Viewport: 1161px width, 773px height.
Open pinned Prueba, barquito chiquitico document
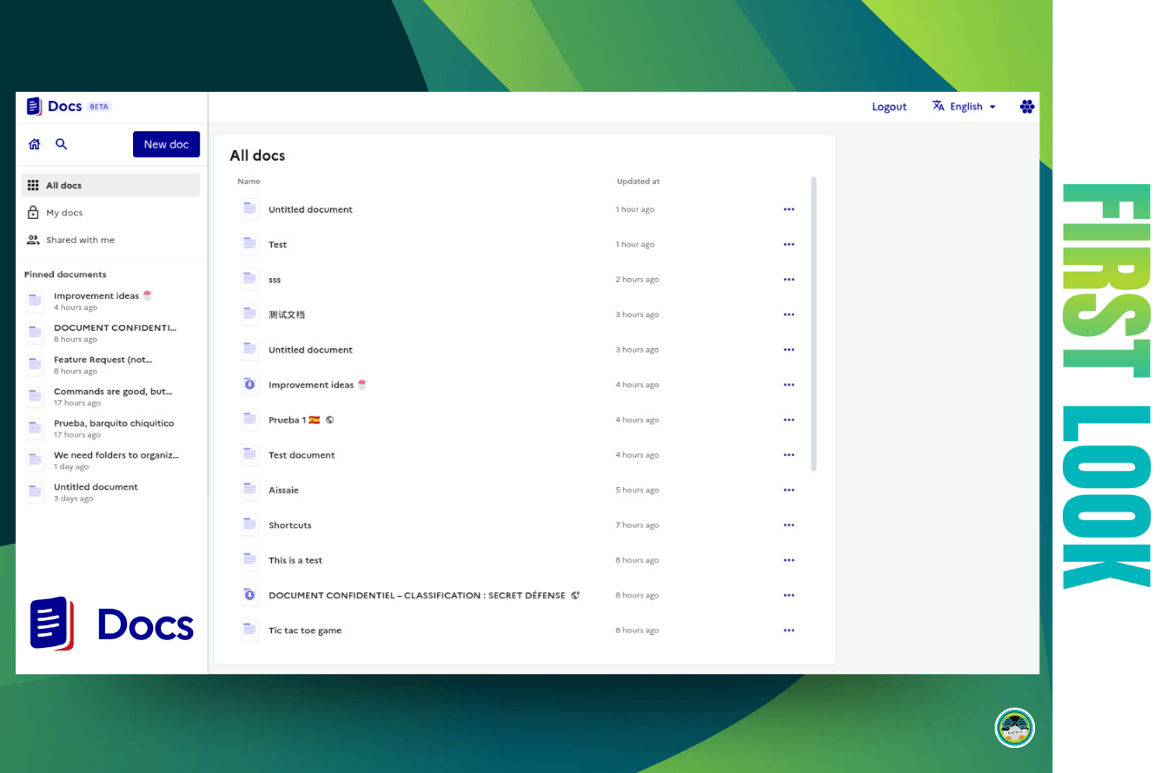point(113,424)
